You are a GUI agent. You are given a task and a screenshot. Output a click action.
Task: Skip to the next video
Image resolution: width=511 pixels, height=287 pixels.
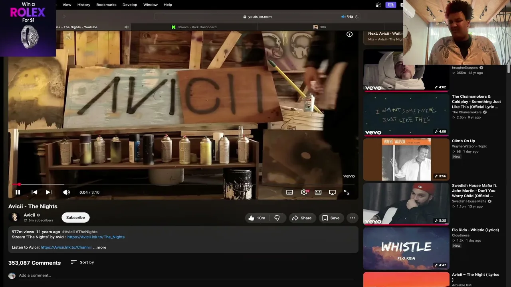[x=49, y=192]
